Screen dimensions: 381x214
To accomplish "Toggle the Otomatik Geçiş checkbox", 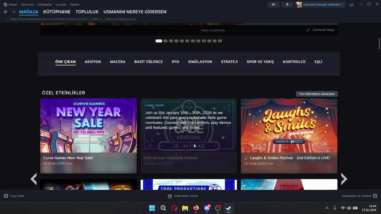I will (x=308, y=30).
